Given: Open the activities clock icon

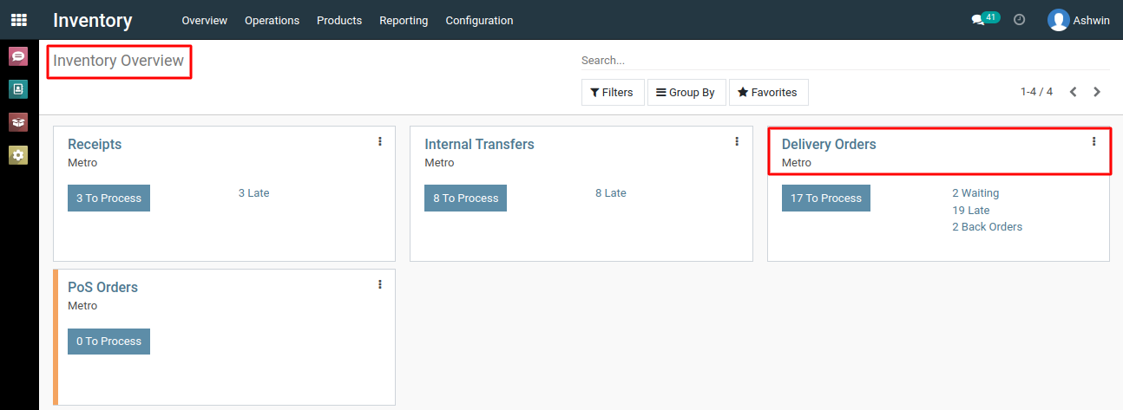Looking at the screenshot, I should [1020, 19].
